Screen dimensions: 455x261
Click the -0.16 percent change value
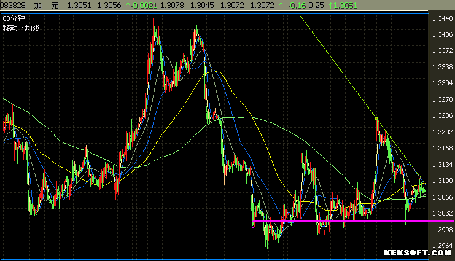coord(297,6)
